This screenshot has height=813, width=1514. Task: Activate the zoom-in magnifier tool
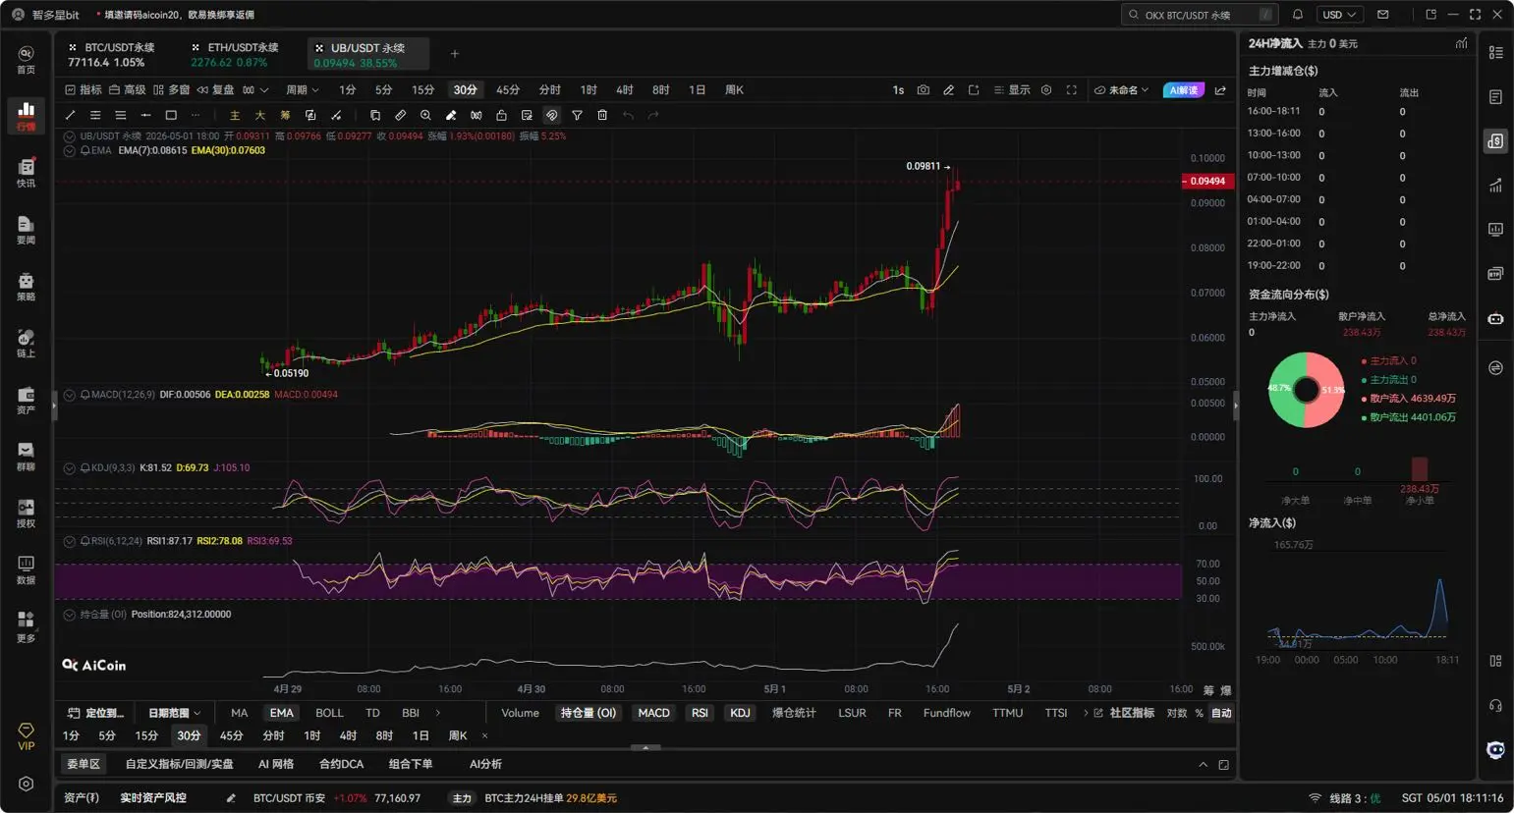click(x=425, y=116)
